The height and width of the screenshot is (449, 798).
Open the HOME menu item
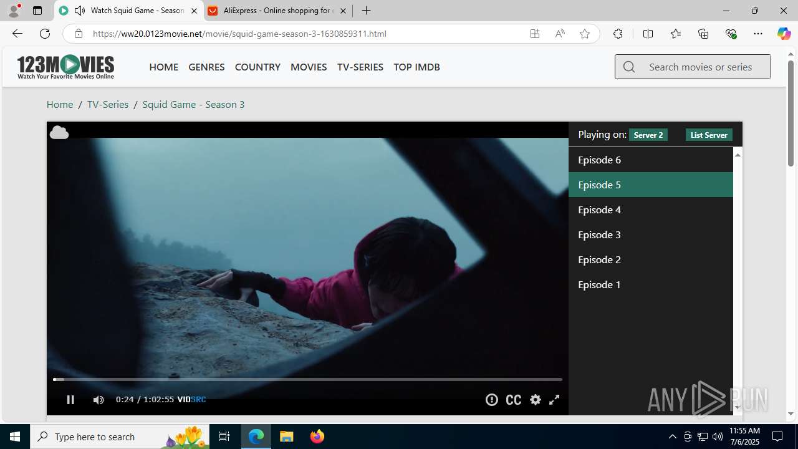click(163, 67)
